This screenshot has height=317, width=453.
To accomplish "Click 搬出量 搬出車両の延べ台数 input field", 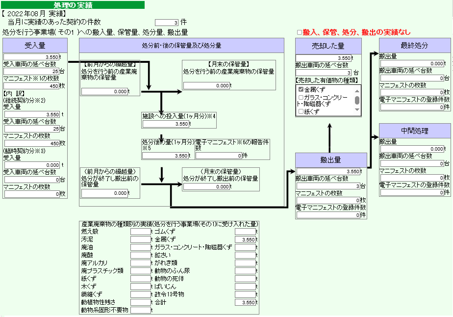I will pos(328,186).
